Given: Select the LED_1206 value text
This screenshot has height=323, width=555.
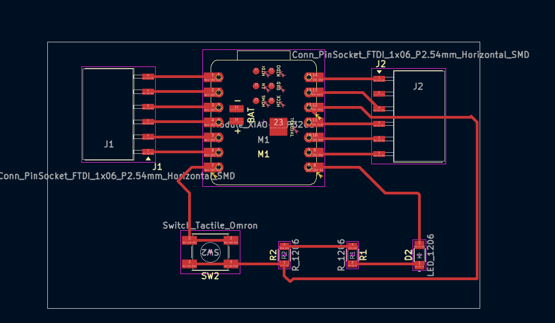Looking at the screenshot, I should [430, 255].
